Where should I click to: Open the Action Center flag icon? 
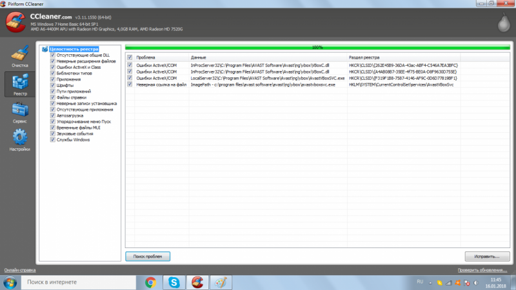pyautogui.click(x=466, y=283)
